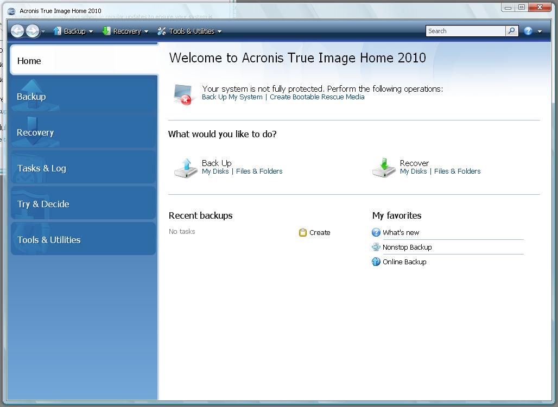Expand the Recovery toolbar dropdown arrow

146,31
